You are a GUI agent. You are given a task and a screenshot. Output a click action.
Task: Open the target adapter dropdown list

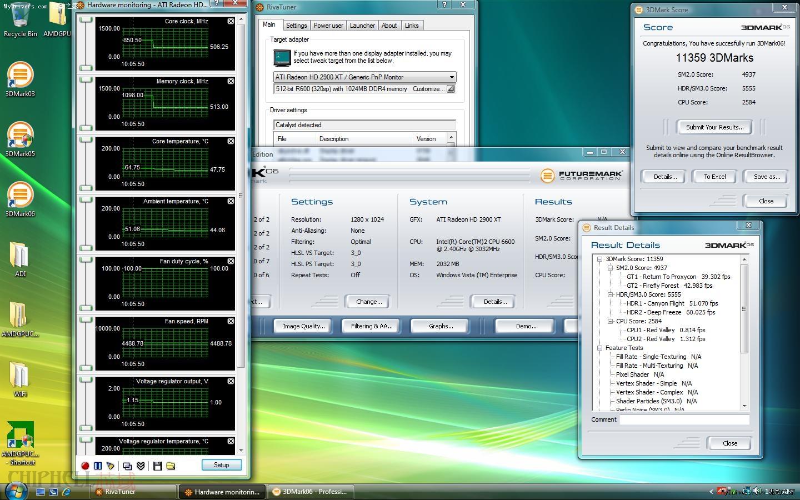pyautogui.click(x=451, y=77)
